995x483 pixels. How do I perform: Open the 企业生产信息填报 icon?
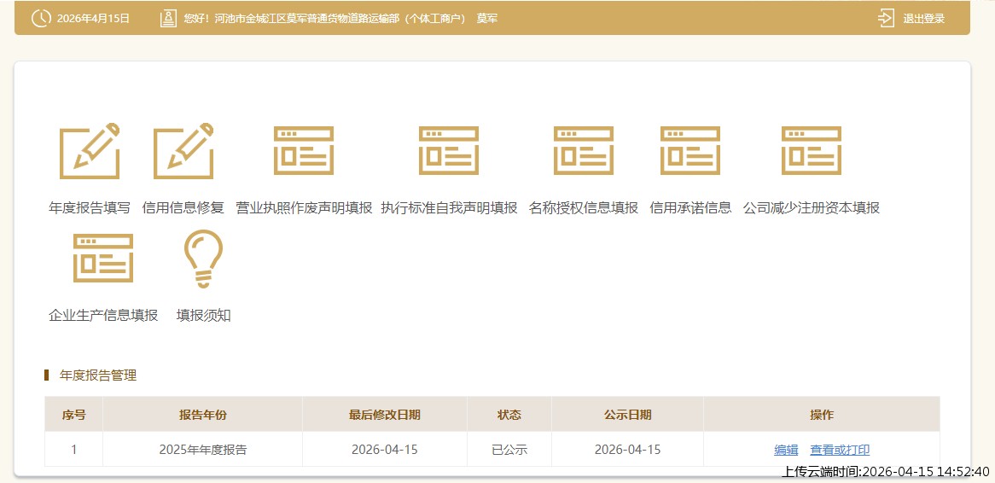103,259
